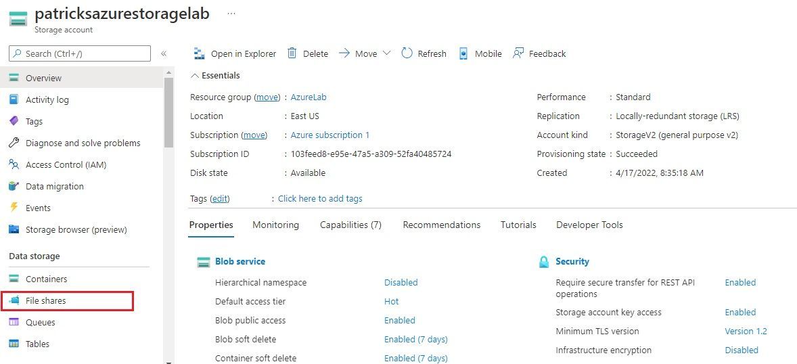Select the Subscription ID value text

[371, 154]
